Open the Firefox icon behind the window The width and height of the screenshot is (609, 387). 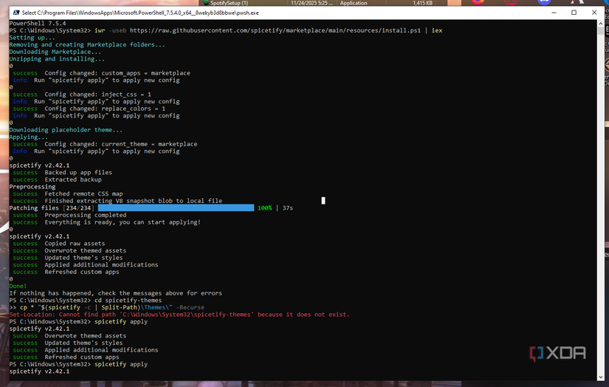tap(478, 2)
